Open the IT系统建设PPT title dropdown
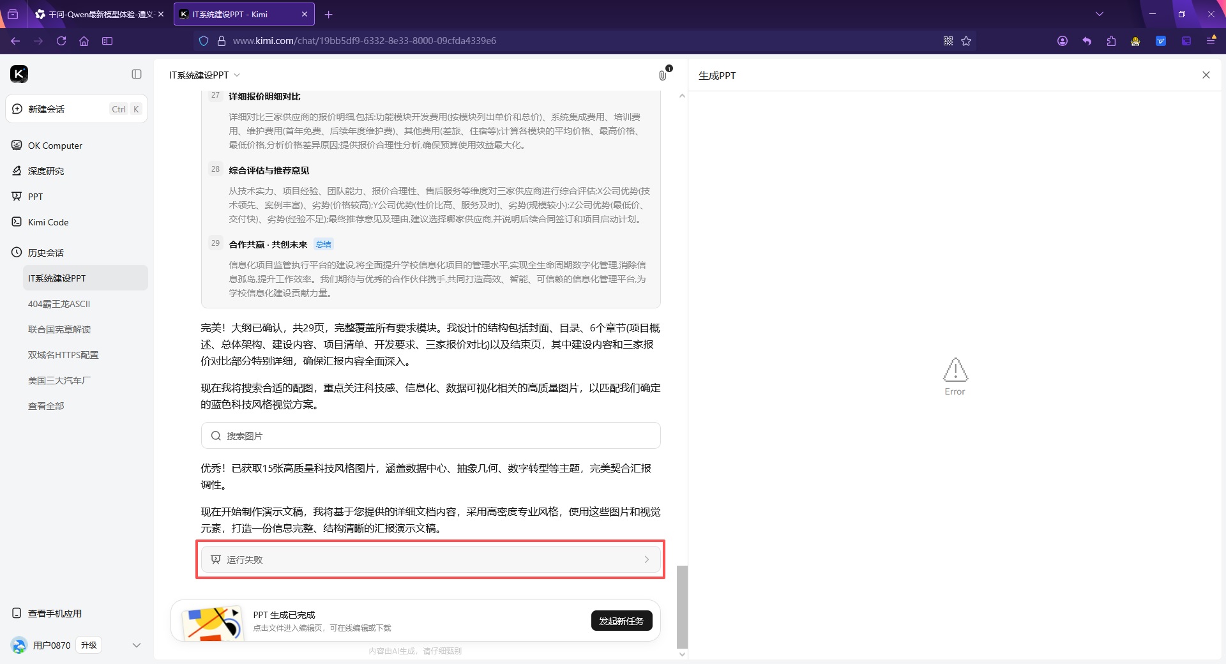1226x664 pixels. pyautogui.click(x=236, y=75)
